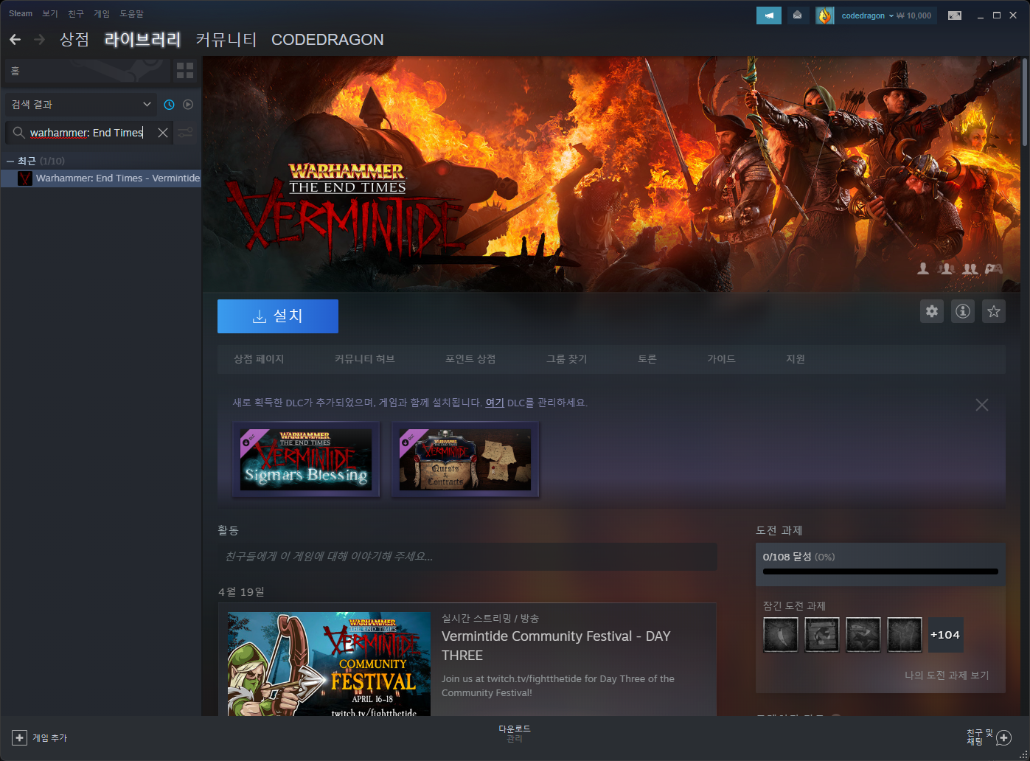1030x761 pixels.
Task: Go forward with the right arrow
Action: coord(39,39)
